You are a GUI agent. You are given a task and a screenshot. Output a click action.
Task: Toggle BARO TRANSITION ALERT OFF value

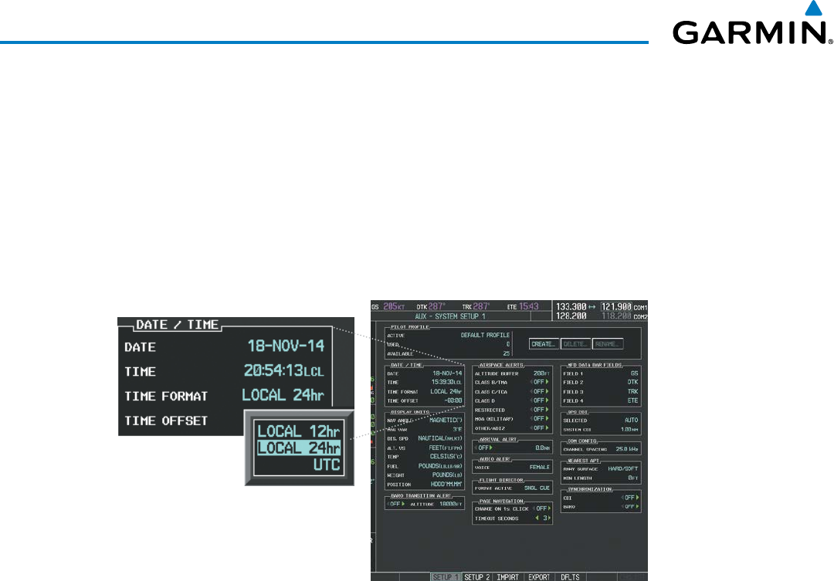point(396,504)
